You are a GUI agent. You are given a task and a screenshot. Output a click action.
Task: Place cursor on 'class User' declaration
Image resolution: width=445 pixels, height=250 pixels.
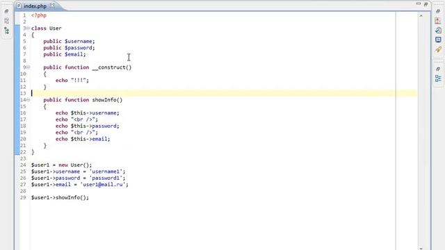[47, 28]
